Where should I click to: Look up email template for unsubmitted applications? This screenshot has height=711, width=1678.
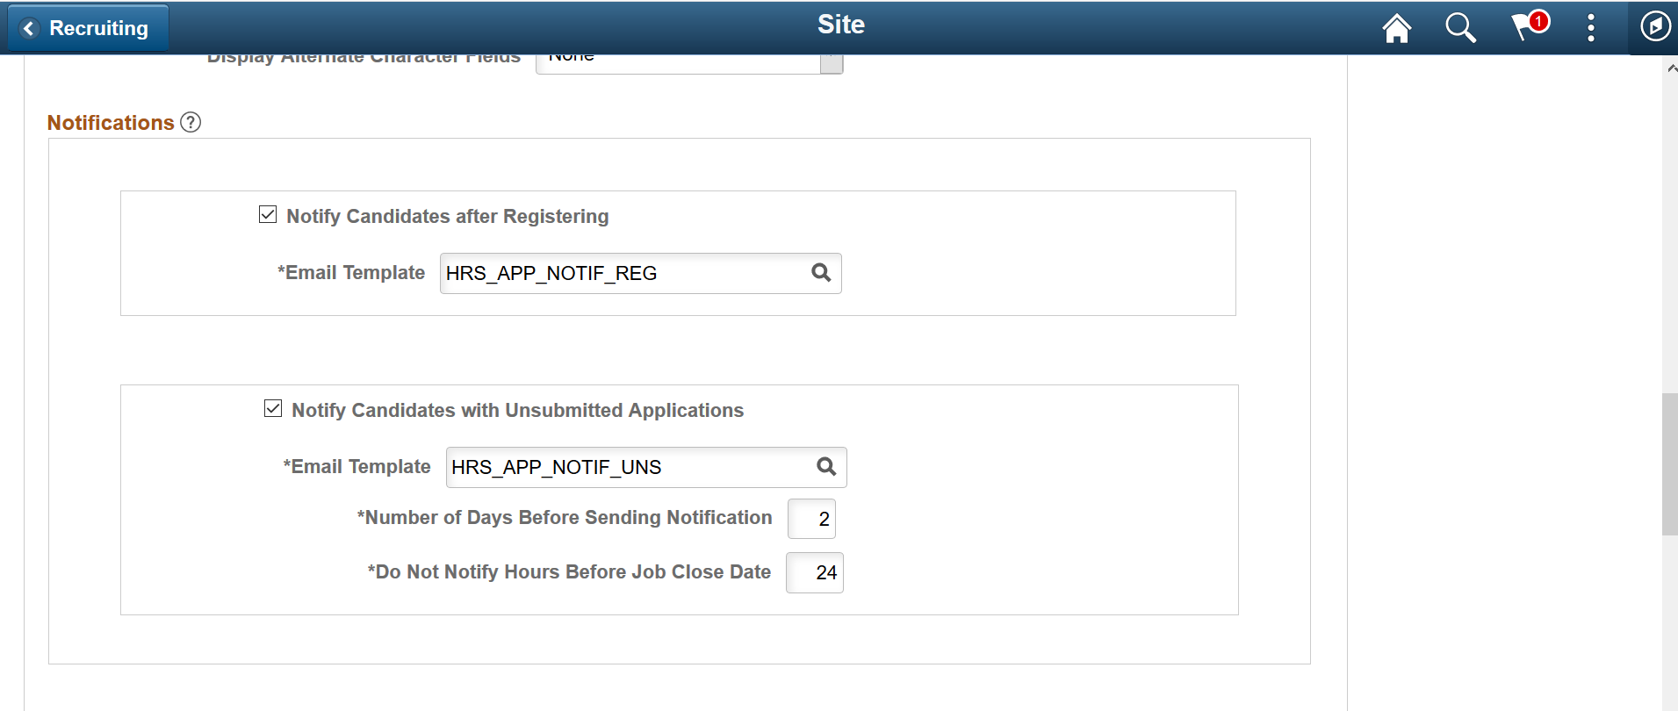(x=826, y=467)
